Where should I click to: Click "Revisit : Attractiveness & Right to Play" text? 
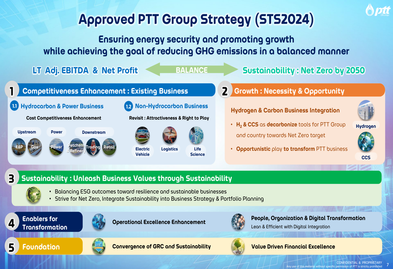click(x=169, y=118)
